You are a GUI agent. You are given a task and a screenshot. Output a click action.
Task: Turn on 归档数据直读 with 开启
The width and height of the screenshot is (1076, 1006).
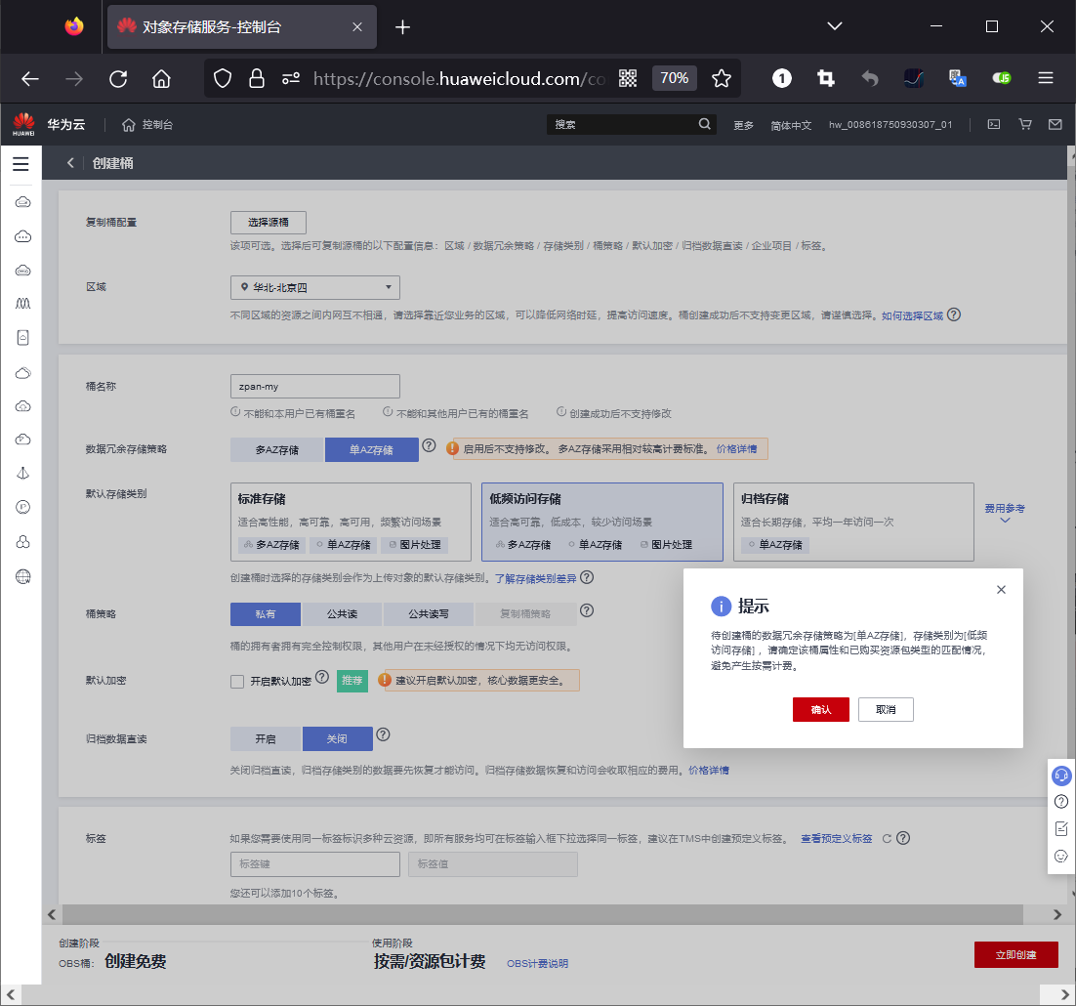(x=266, y=739)
